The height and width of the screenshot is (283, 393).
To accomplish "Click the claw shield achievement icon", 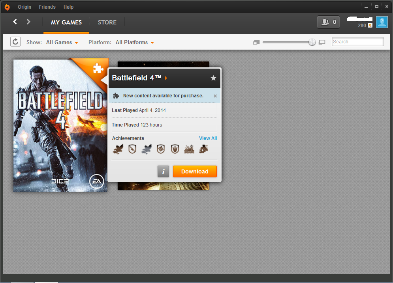I will coord(175,149).
